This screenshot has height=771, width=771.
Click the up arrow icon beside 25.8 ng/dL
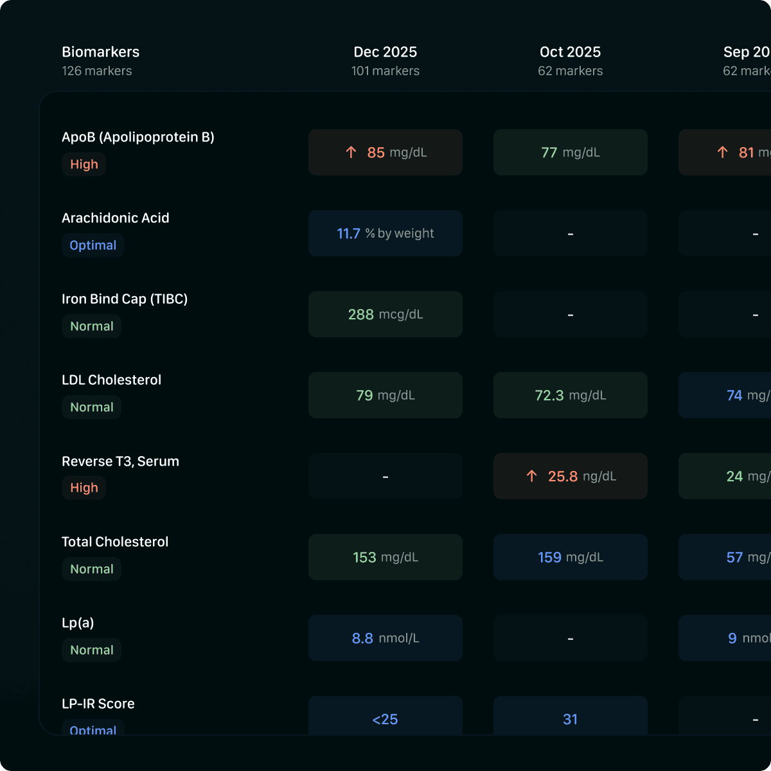coord(531,476)
